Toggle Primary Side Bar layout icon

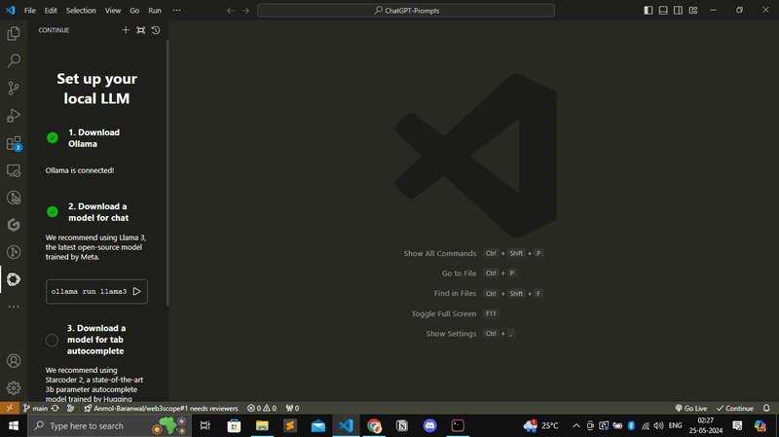click(x=648, y=10)
